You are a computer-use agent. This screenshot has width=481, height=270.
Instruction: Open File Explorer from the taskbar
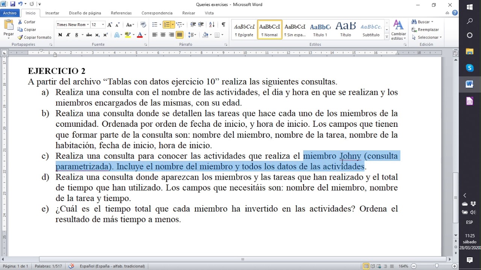pos(470,51)
